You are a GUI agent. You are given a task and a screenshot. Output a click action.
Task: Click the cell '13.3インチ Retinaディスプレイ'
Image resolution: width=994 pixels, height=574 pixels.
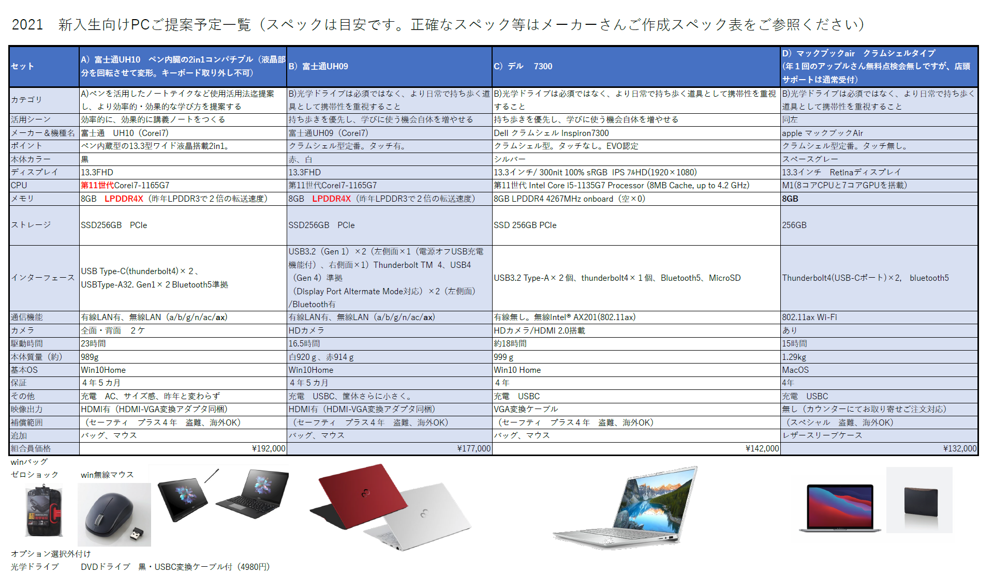point(879,172)
